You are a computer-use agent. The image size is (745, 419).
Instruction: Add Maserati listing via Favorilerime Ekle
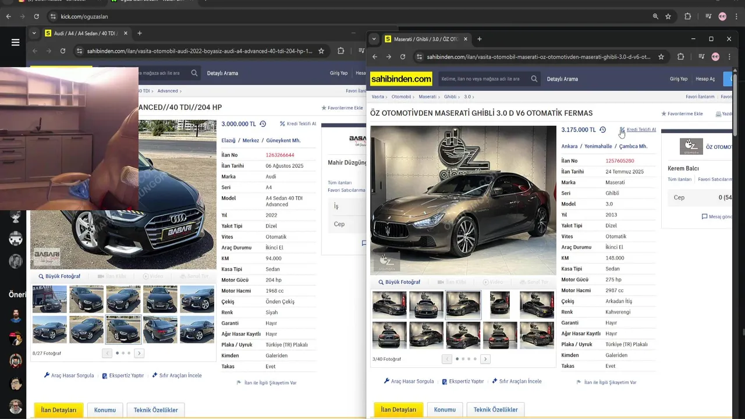(x=682, y=113)
